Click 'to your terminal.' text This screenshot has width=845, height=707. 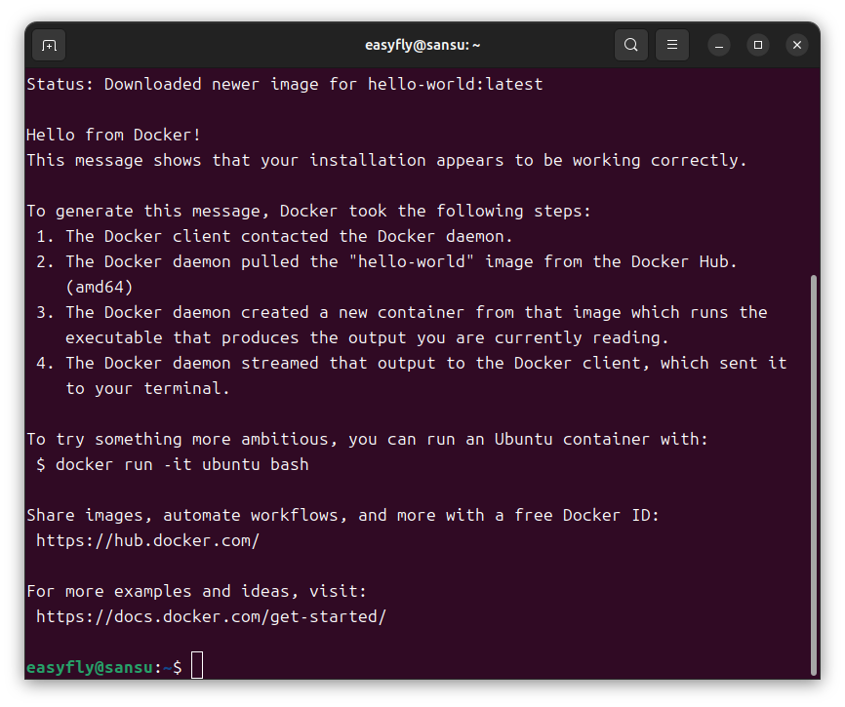147,388
